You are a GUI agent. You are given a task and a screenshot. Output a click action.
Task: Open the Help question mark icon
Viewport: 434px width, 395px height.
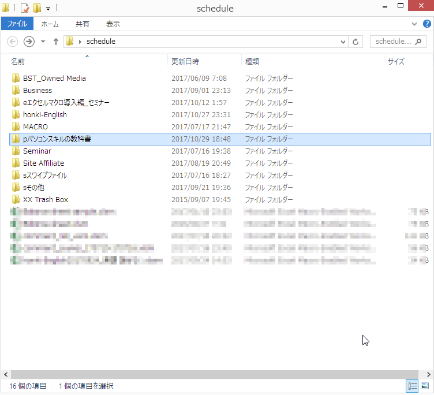coord(427,24)
